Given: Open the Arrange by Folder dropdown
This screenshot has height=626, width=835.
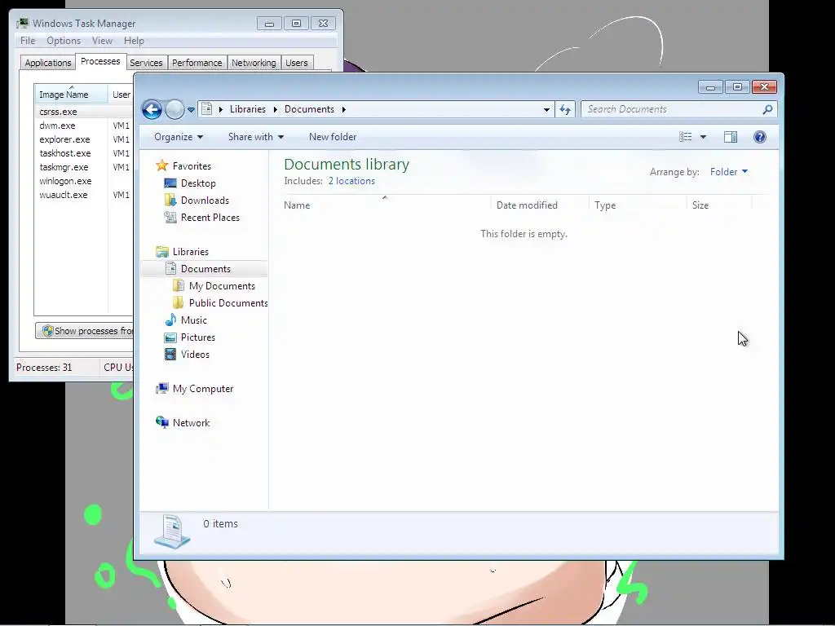Looking at the screenshot, I should (x=728, y=171).
